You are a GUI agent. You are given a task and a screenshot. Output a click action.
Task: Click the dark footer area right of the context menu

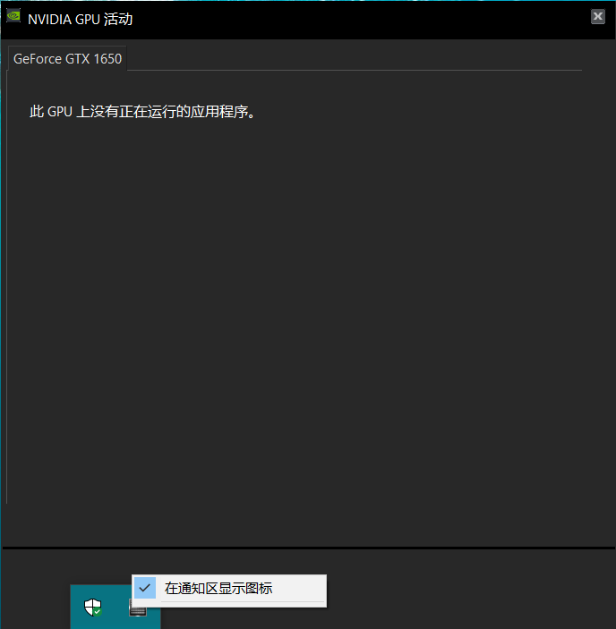pyautogui.click(x=466, y=589)
